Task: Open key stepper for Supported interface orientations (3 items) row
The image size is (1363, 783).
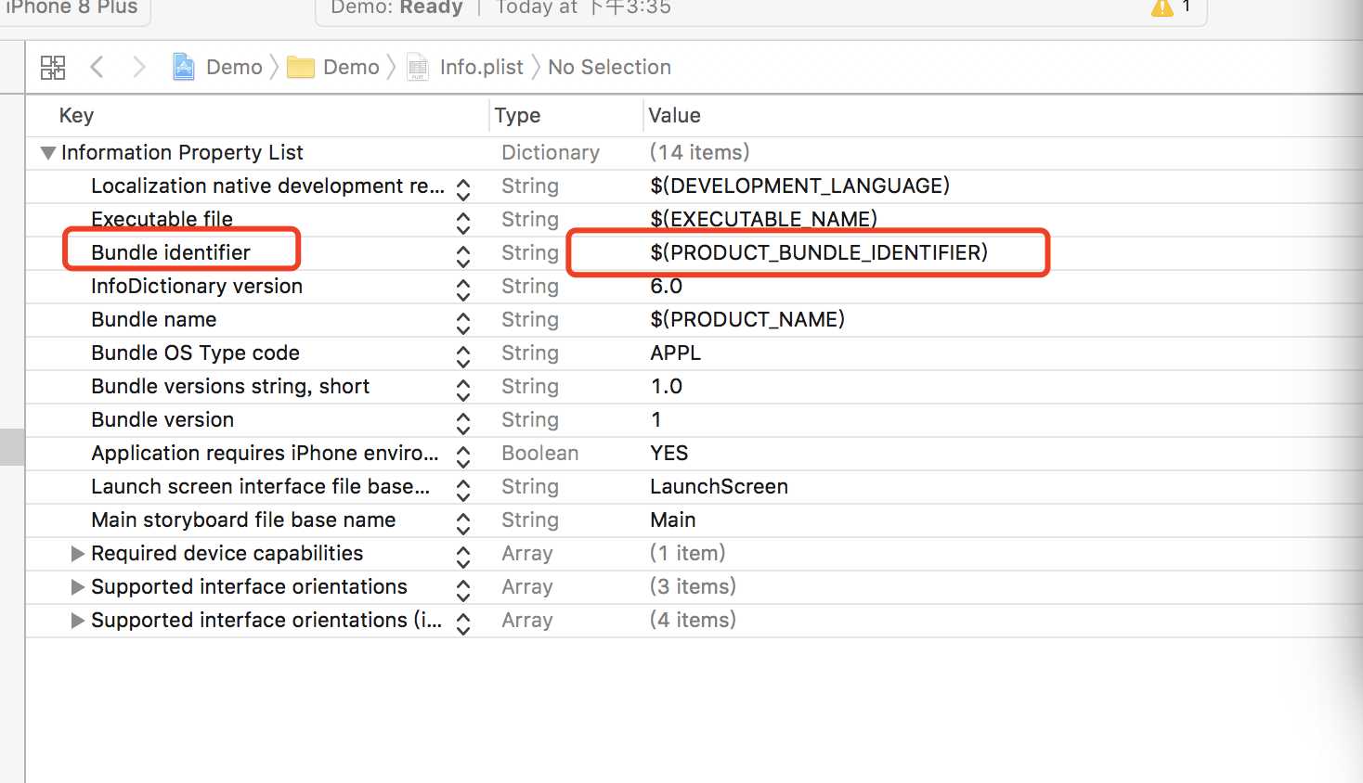Action: [x=463, y=590]
